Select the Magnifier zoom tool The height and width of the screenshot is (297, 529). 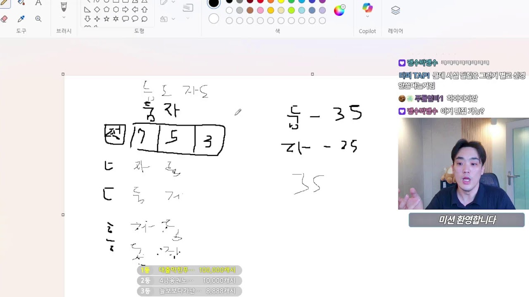(38, 19)
